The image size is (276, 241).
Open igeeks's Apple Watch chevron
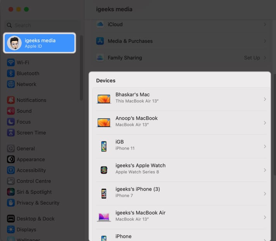265,170
